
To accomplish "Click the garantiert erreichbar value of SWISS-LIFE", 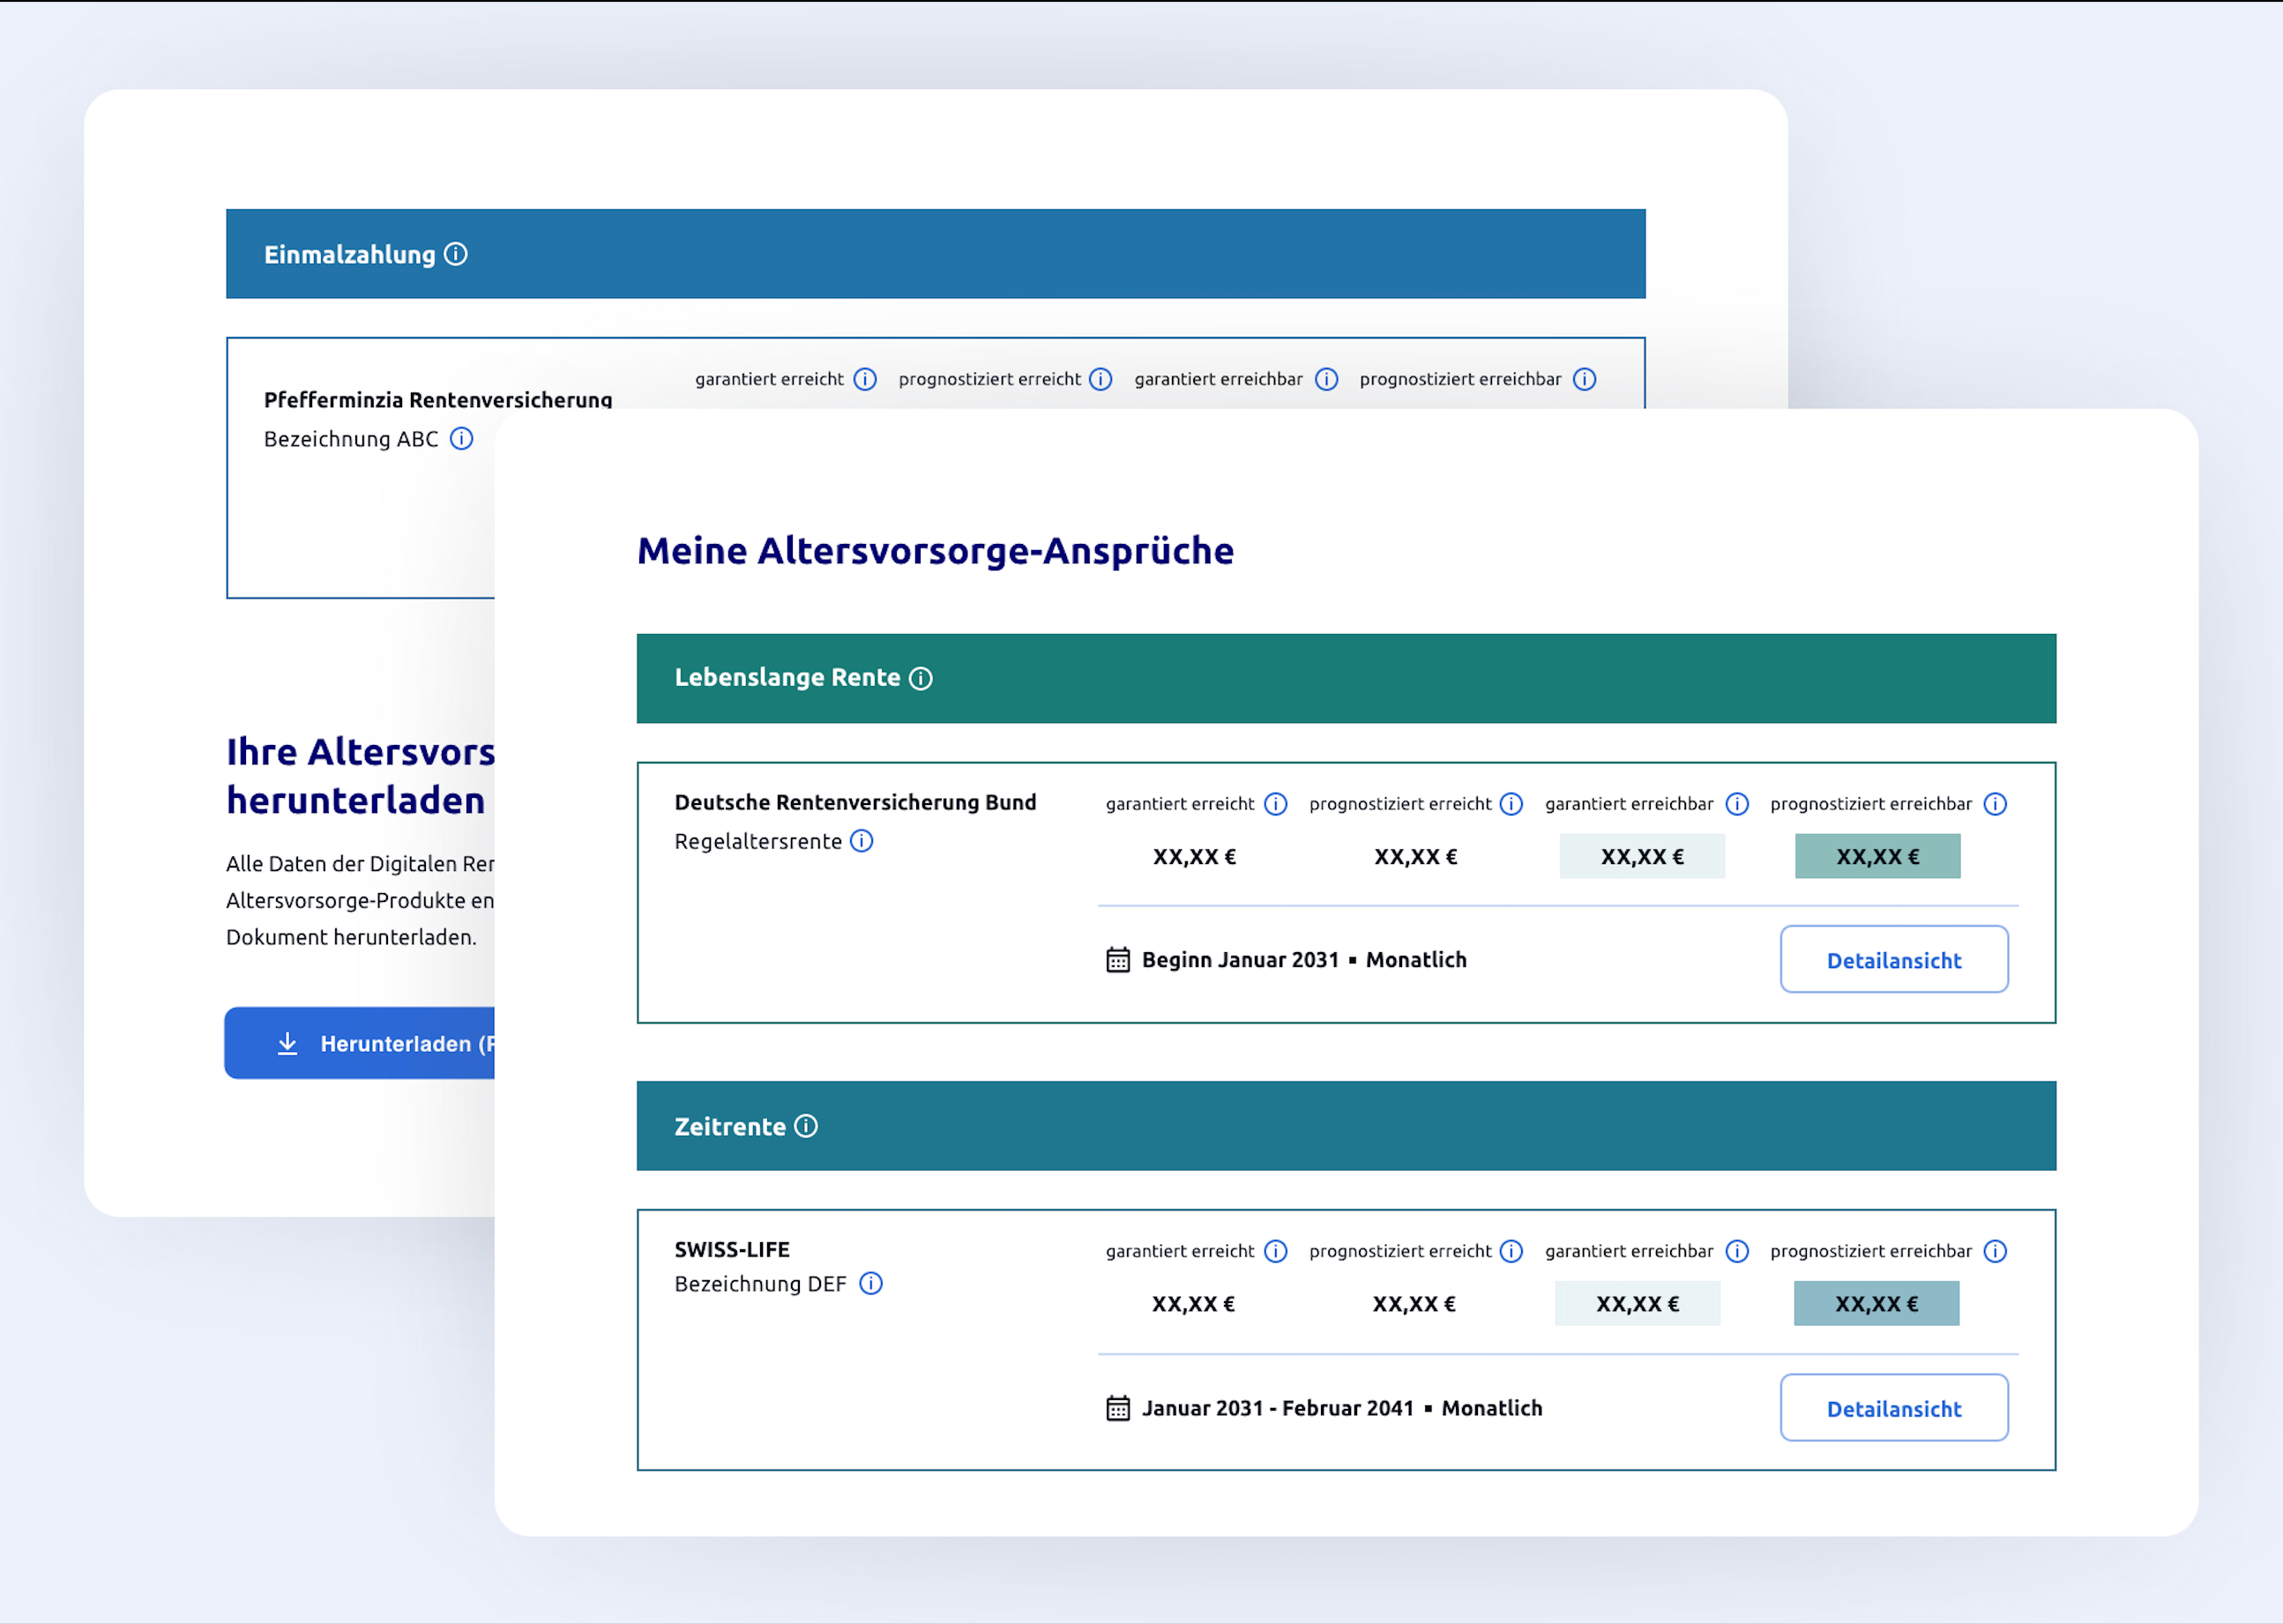I will tap(1637, 1303).
